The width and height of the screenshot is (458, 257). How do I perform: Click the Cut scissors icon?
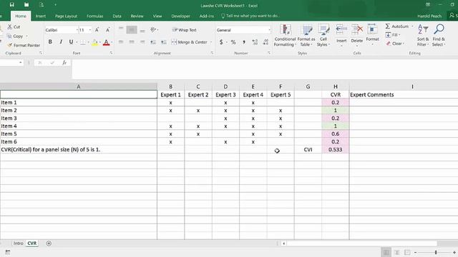(x=9, y=27)
